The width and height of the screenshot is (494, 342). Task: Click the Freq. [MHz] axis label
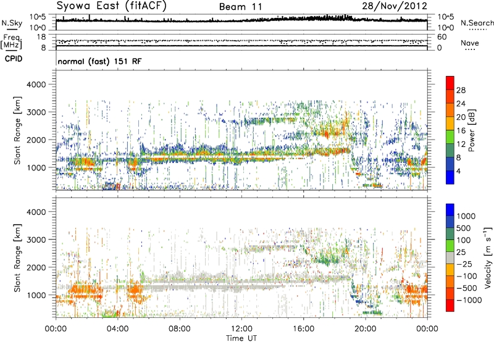click(11, 41)
